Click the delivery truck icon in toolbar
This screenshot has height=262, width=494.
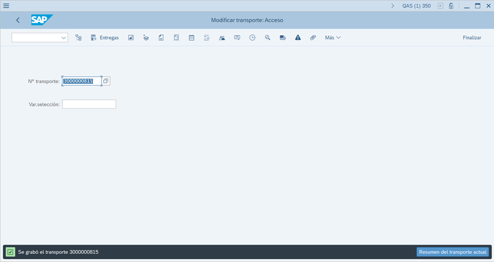click(283, 38)
